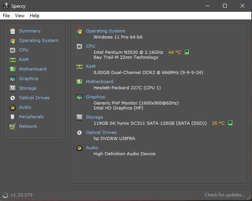Click RAM module icon in summary panel
252x201 pixels.
pyautogui.click(x=79, y=67)
